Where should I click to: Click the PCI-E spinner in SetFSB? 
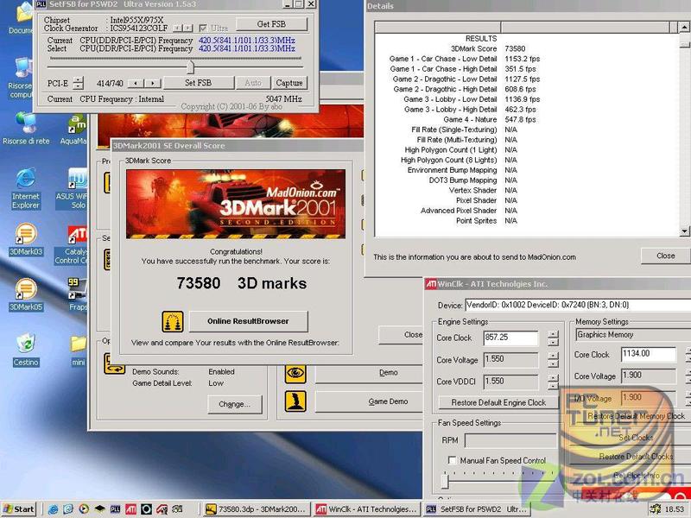coord(78,83)
